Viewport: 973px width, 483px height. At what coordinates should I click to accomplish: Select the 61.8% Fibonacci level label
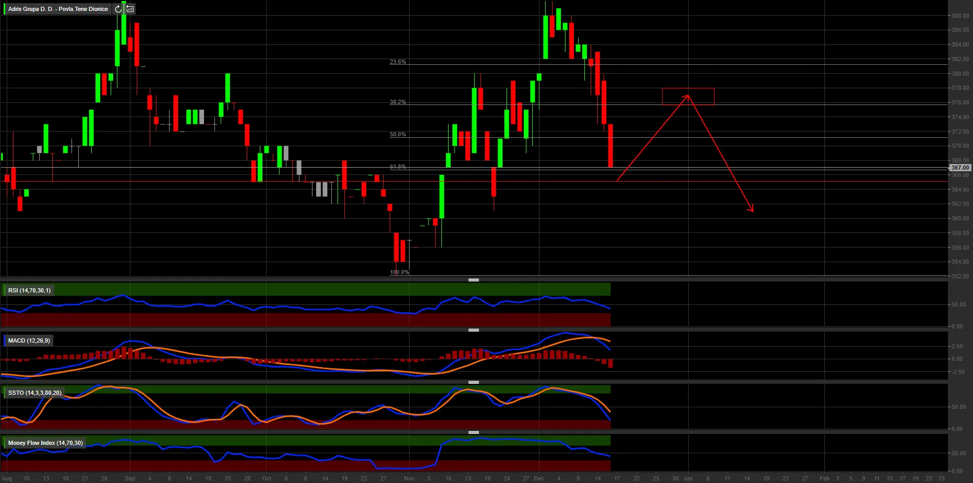(x=398, y=167)
